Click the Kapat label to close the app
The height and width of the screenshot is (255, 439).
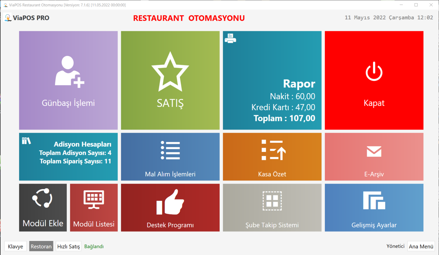[x=374, y=103]
